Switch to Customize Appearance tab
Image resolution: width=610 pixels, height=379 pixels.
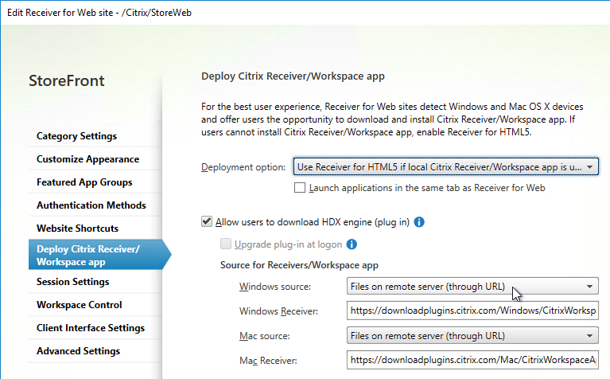click(95, 159)
